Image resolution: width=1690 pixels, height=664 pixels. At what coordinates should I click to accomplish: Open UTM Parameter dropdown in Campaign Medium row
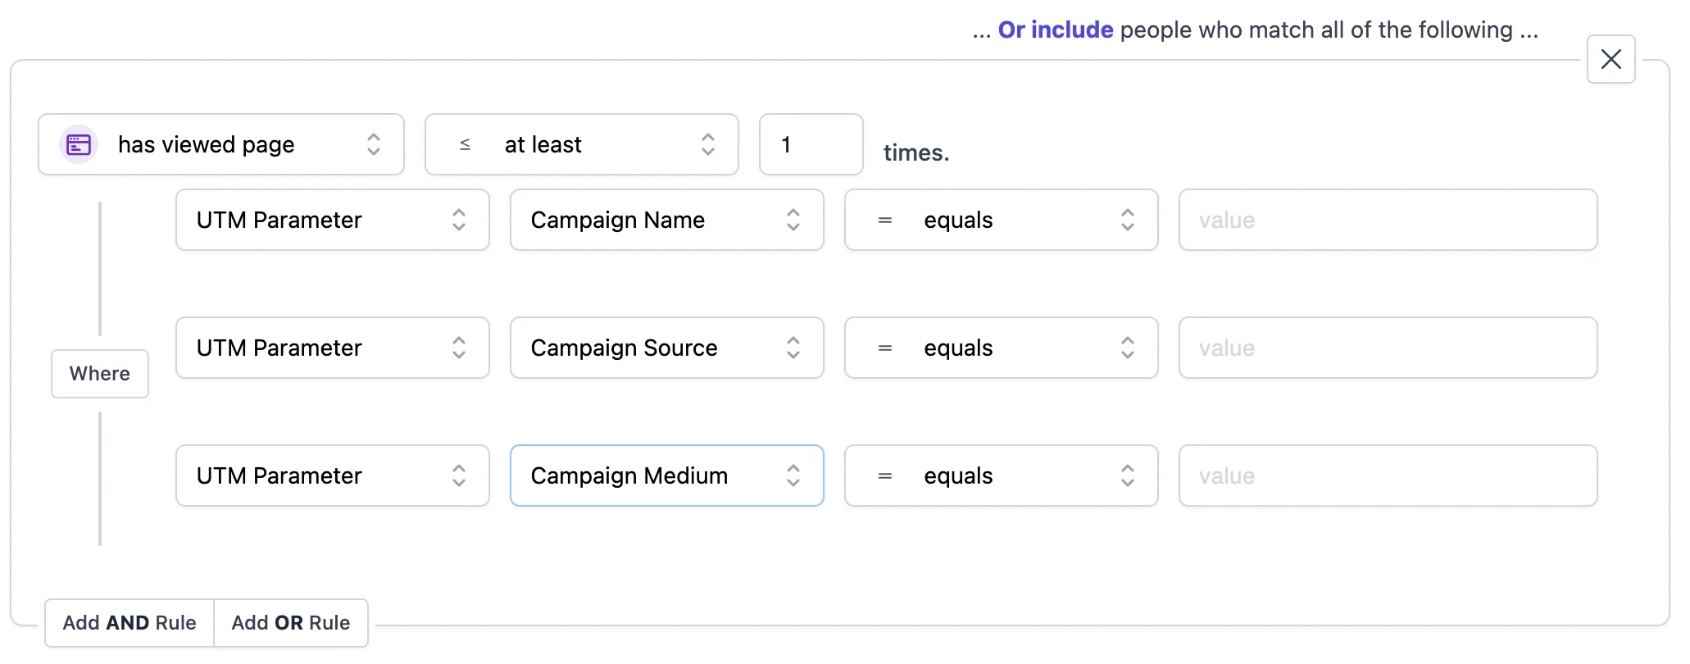(x=332, y=476)
